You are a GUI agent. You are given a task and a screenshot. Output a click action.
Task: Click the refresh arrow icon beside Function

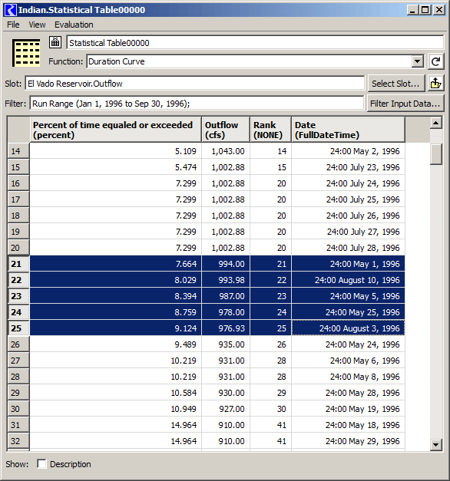pos(435,61)
